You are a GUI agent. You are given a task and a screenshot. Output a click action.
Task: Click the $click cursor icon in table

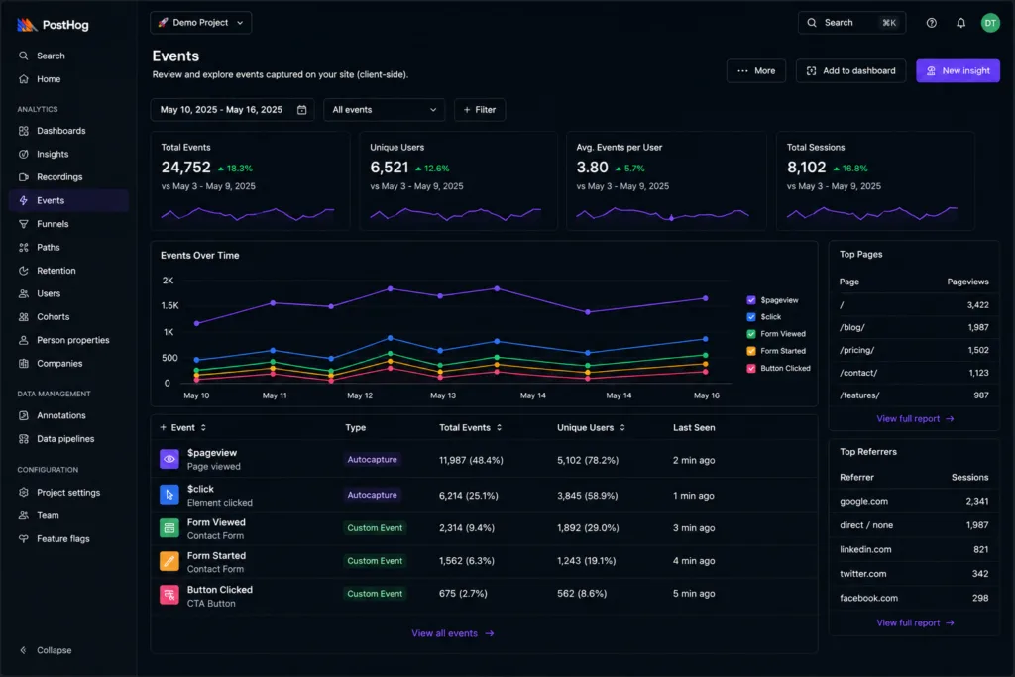click(169, 495)
